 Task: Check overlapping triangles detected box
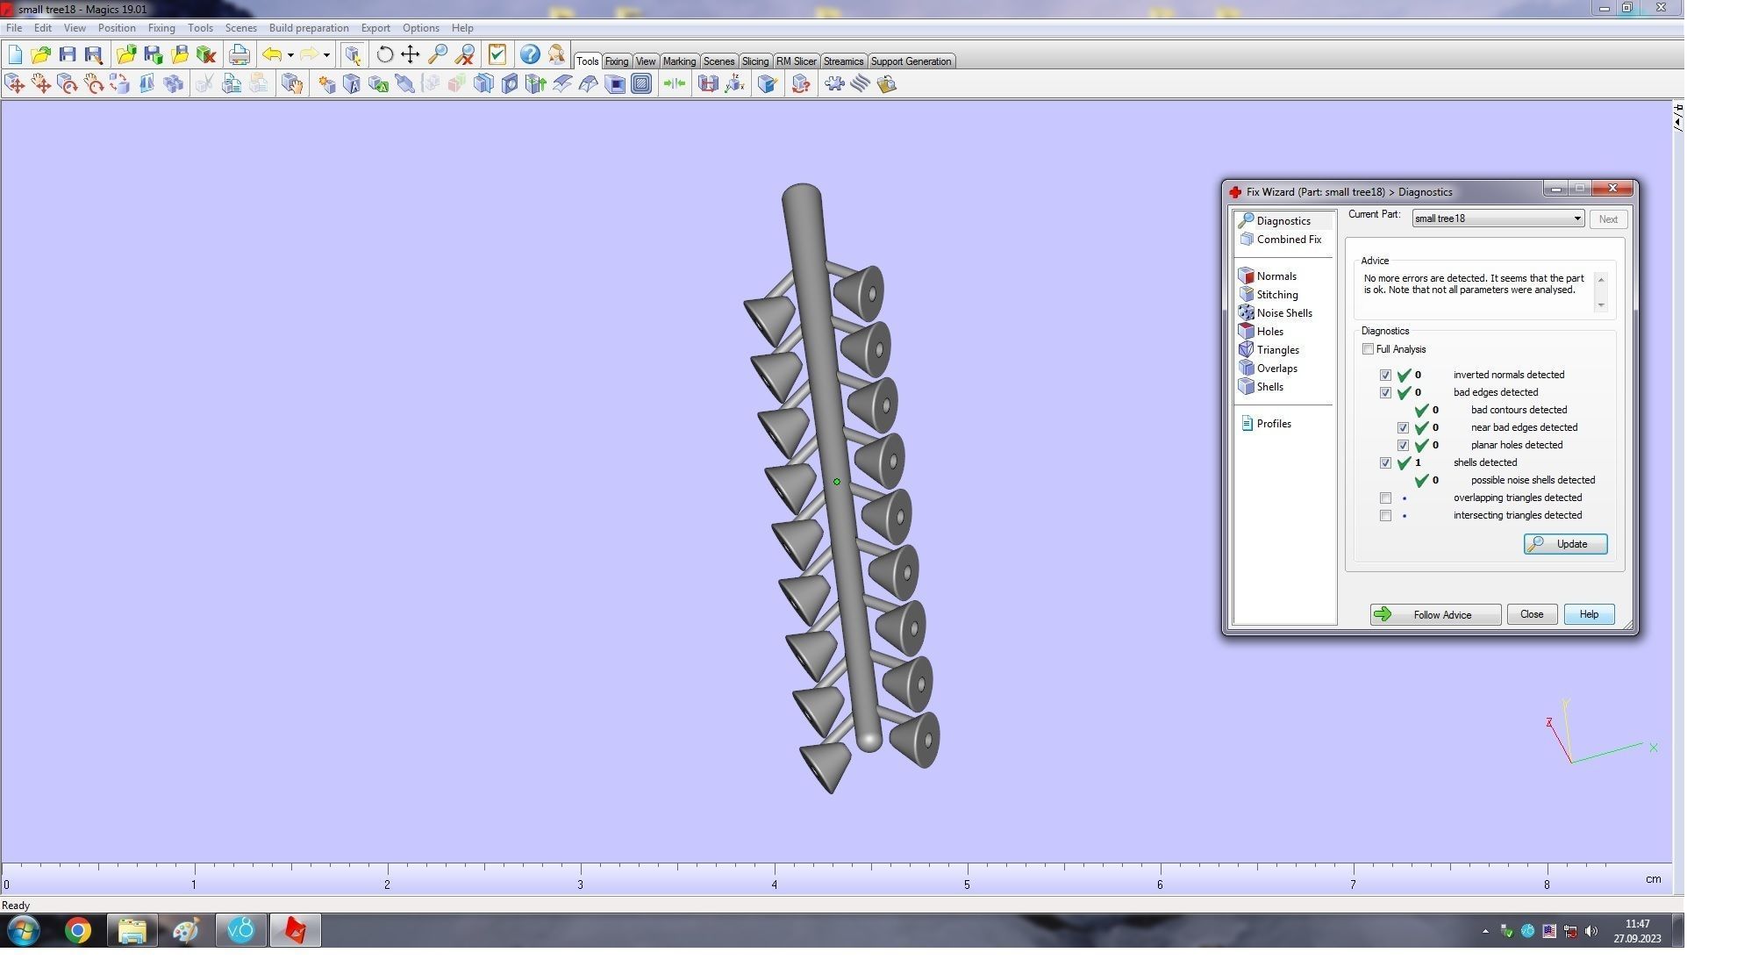pyautogui.click(x=1385, y=498)
